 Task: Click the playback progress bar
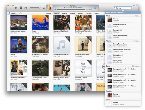72,9
